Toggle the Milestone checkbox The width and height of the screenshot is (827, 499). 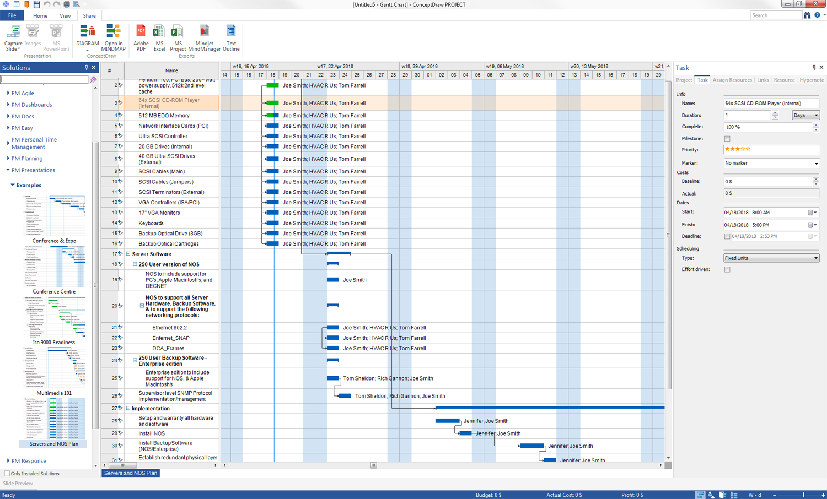(727, 139)
